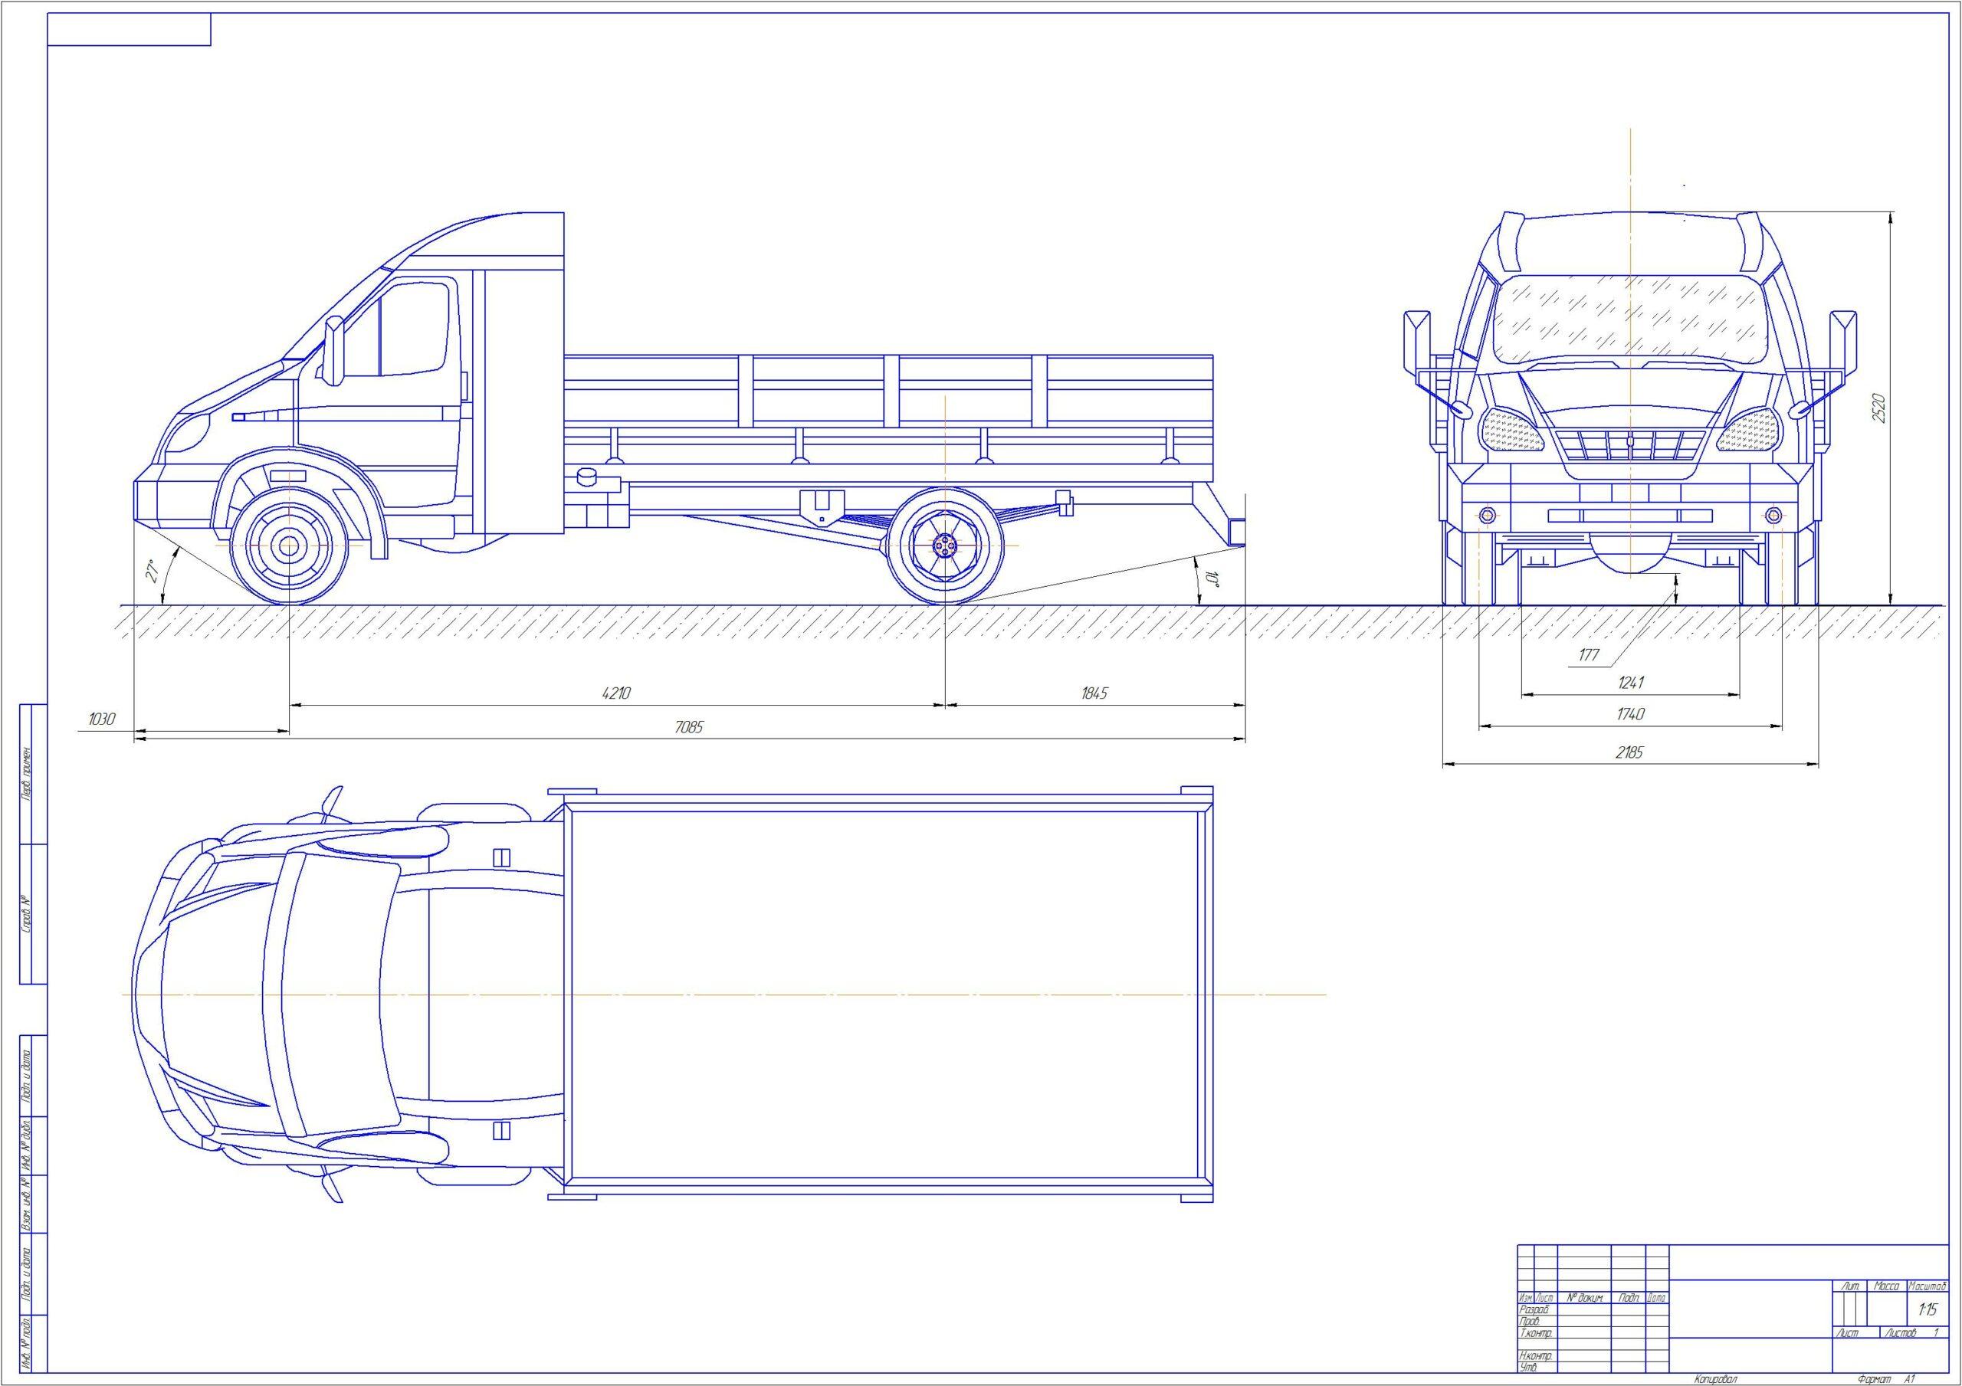Click the 7085 overall length dimension
This screenshot has height=1386, width=1962.
(688, 727)
